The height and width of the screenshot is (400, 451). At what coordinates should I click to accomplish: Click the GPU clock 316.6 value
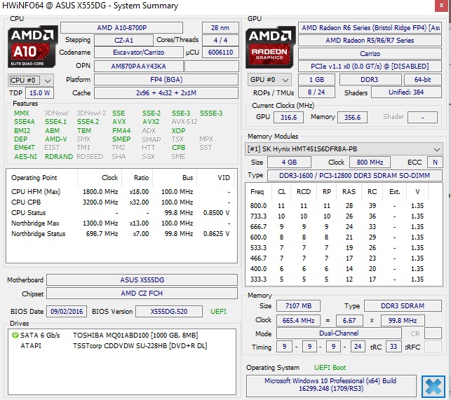tap(288, 117)
